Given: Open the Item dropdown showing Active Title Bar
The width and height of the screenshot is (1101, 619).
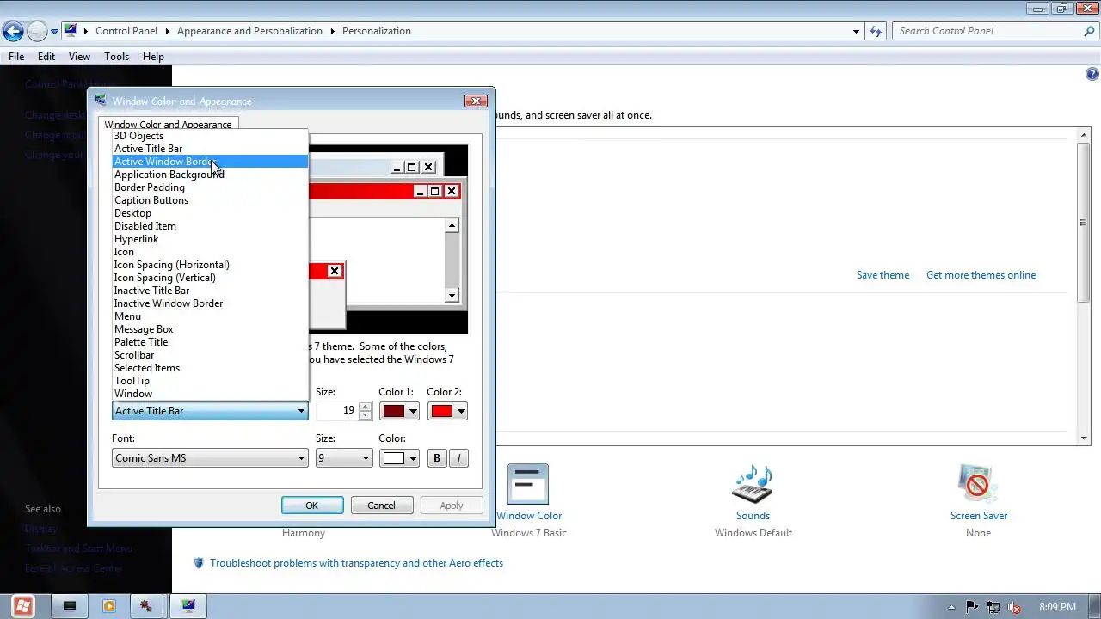Looking at the screenshot, I should (210, 411).
